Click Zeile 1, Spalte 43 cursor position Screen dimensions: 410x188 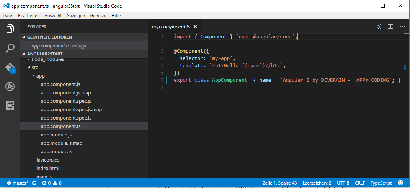pos(279,183)
